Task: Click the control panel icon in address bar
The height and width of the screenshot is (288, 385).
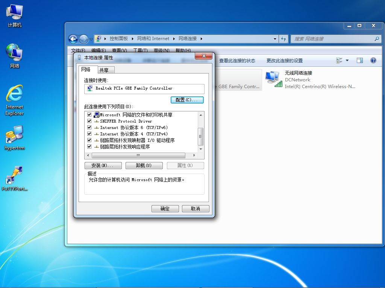Action: [99, 39]
